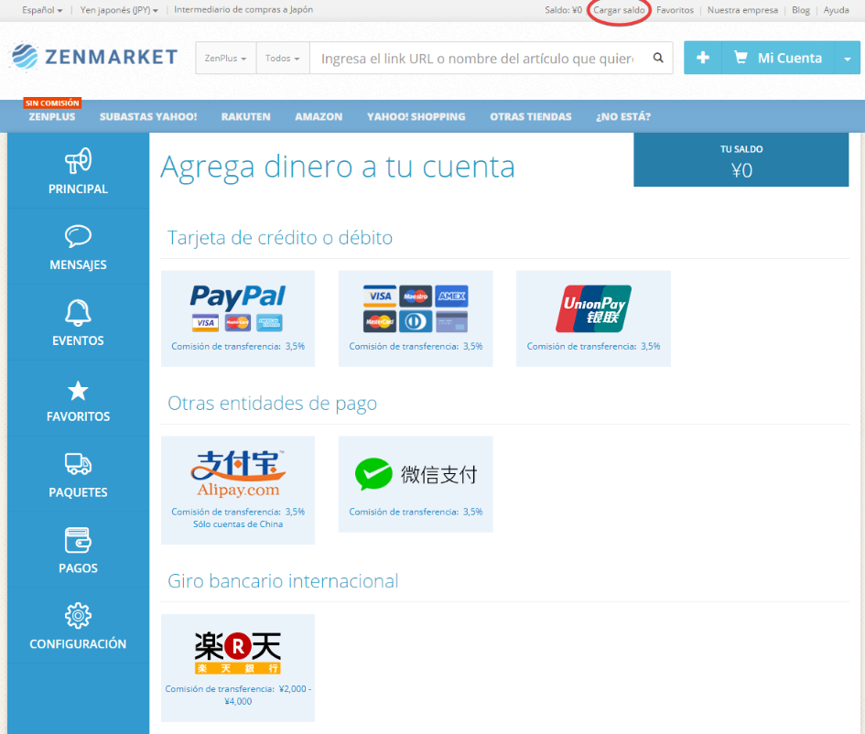The width and height of the screenshot is (865, 734).
Task: Click the Saldo: ¥0 text
Action: (563, 10)
